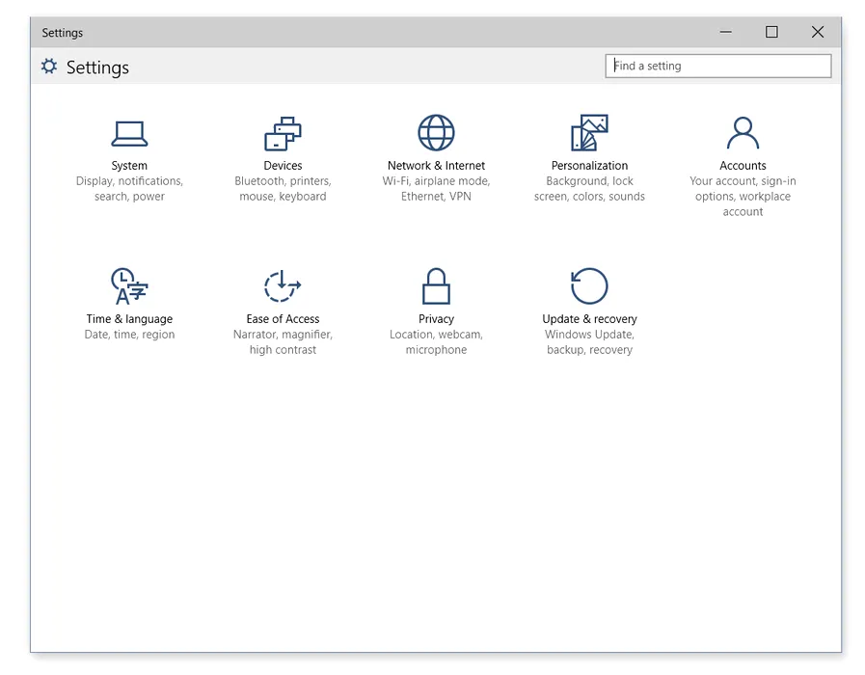Open Ease of Access dashed-circle icon
This screenshot has width=865, height=675.
[283, 286]
